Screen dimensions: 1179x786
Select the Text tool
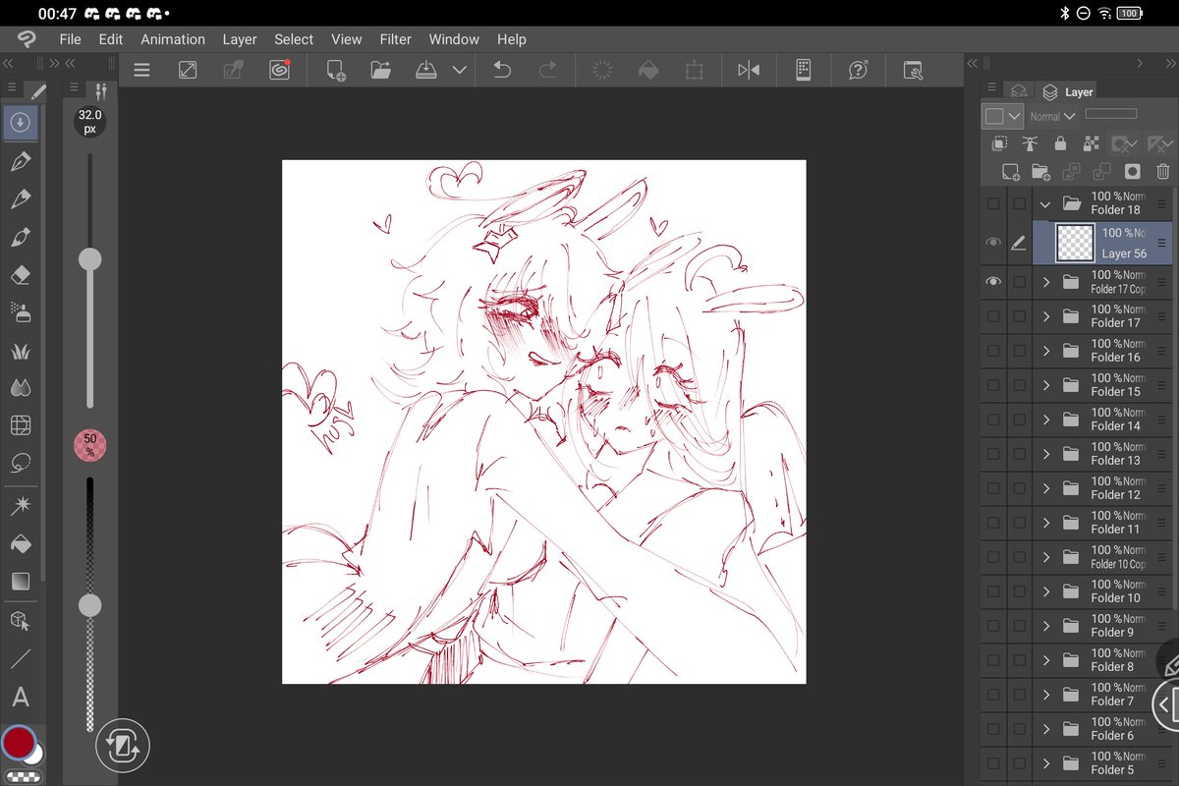[20, 698]
